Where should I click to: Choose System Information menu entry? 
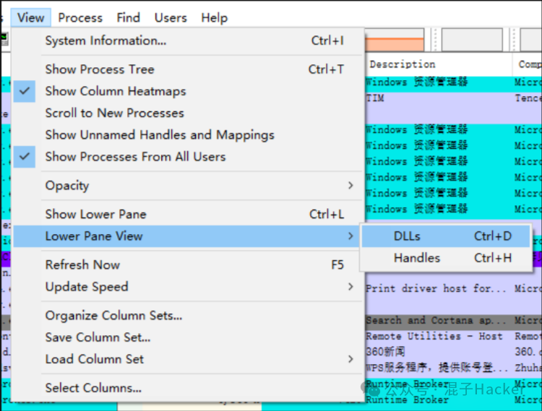pyautogui.click(x=189, y=40)
